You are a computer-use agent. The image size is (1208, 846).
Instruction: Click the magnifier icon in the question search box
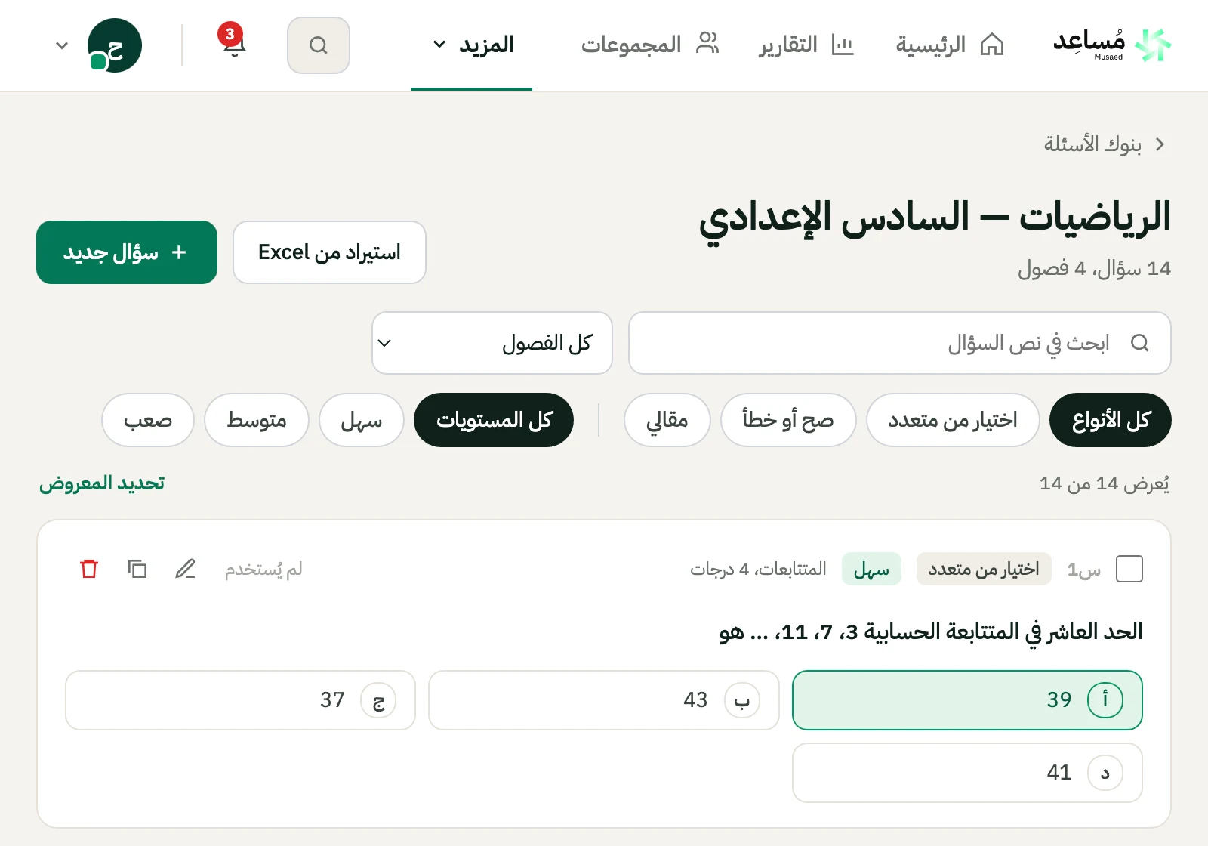1140,343
